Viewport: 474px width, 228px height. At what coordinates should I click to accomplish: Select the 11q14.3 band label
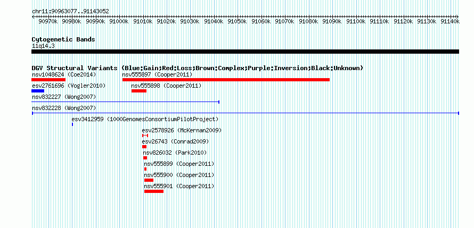pyautogui.click(x=43, y=46)
